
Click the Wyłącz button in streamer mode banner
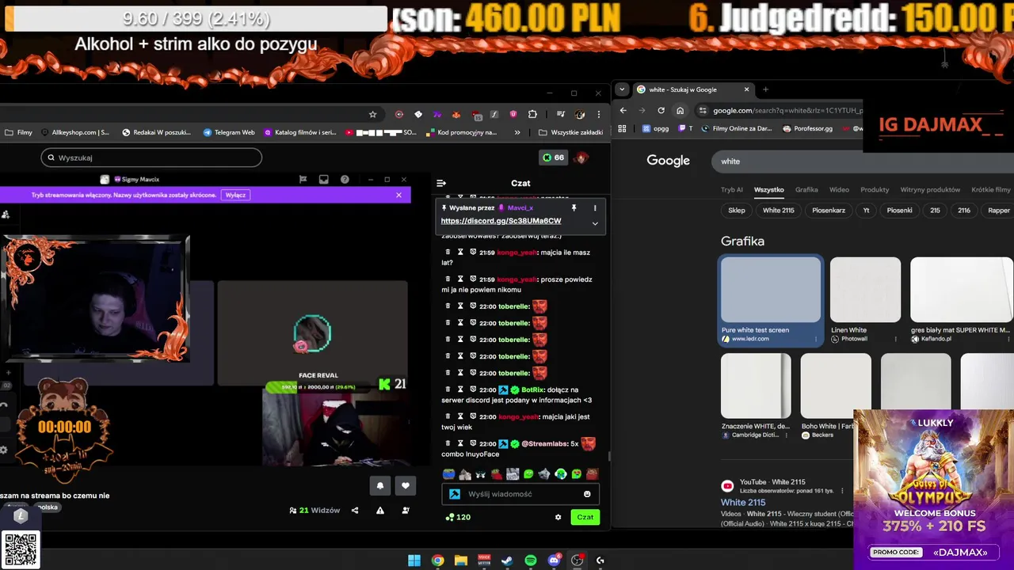pyautogui.click(x=235, y=195)
